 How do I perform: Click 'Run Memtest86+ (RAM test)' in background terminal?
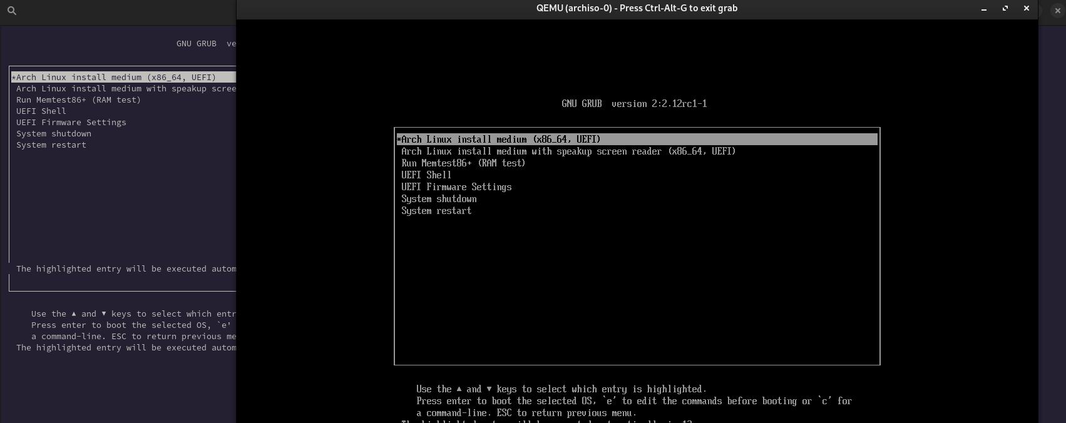click(x=78, y=100)
